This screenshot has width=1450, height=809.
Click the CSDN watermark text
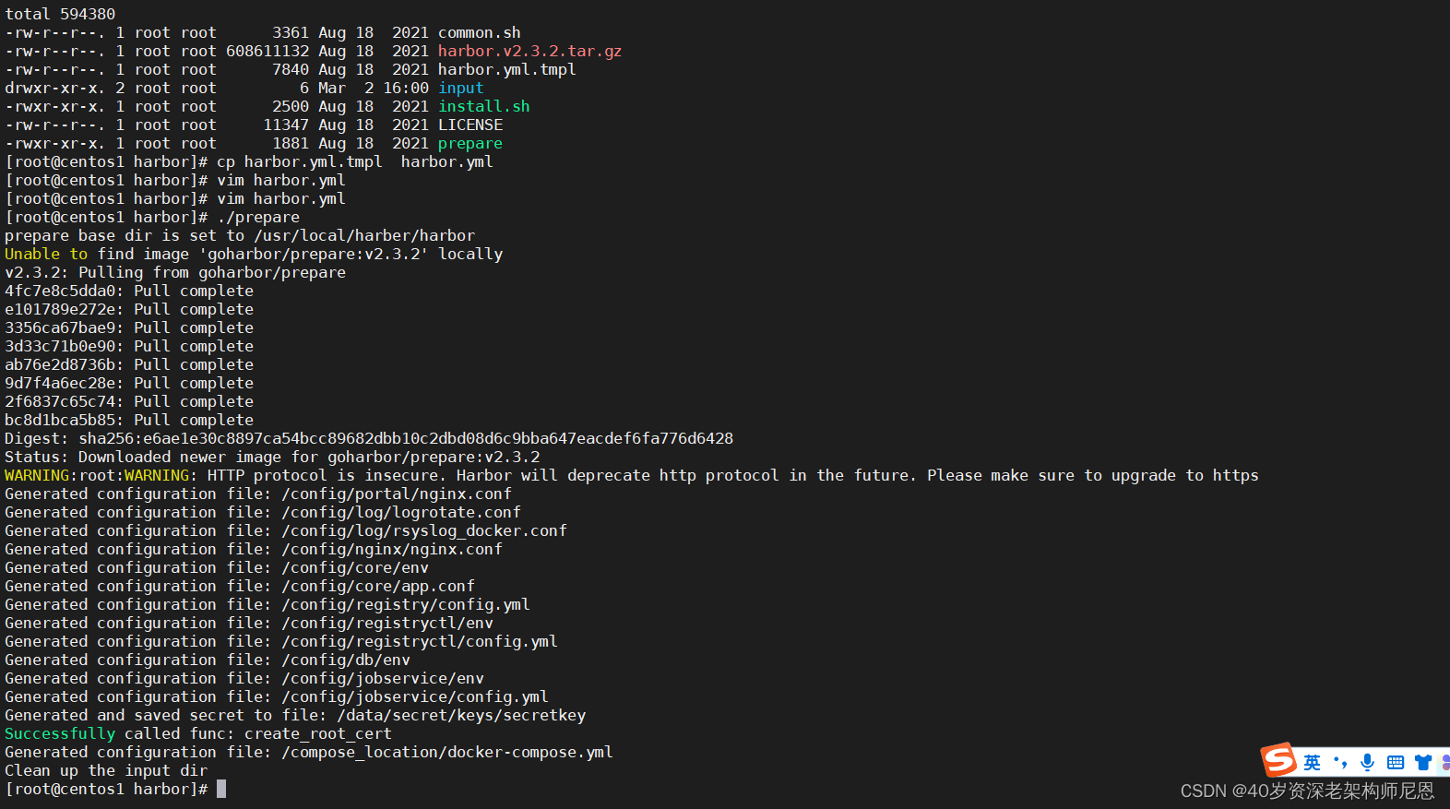pyautogui.click(x=1307, y=791)
